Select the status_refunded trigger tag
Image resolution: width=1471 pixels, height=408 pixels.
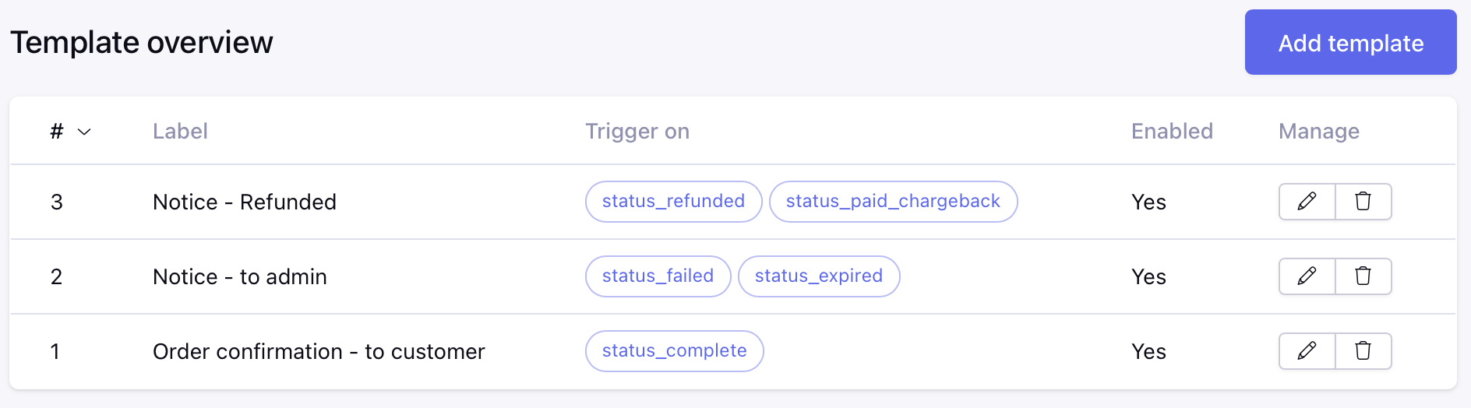click(x=673, y=202)
